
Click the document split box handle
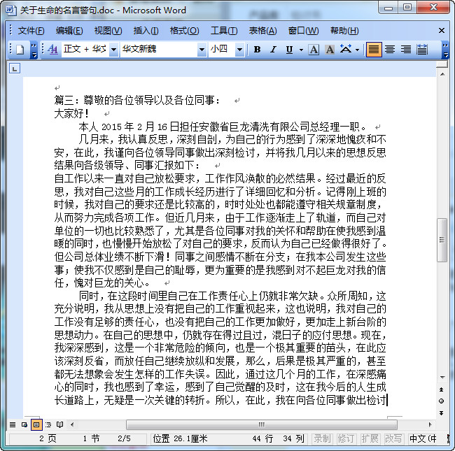point(442,64)
